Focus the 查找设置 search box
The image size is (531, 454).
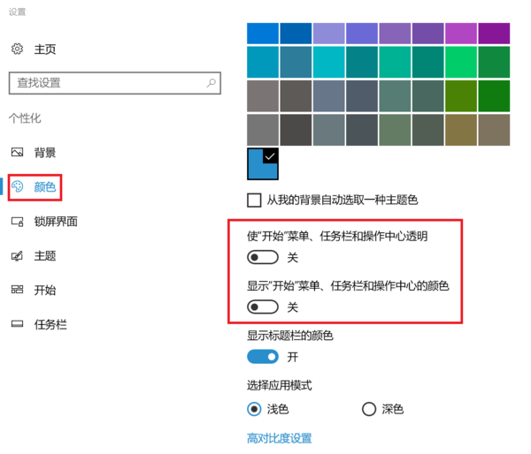tap(106, 83)
